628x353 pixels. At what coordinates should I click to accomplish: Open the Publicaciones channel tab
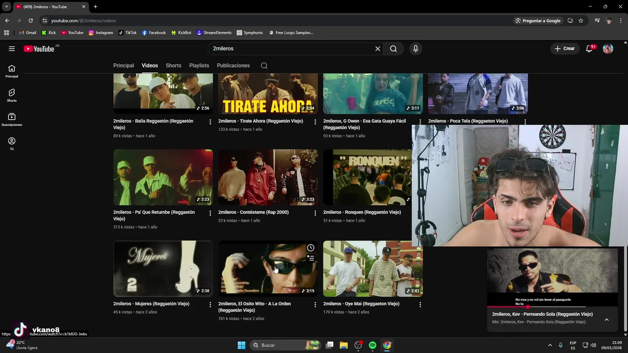[x=234, y=66]
